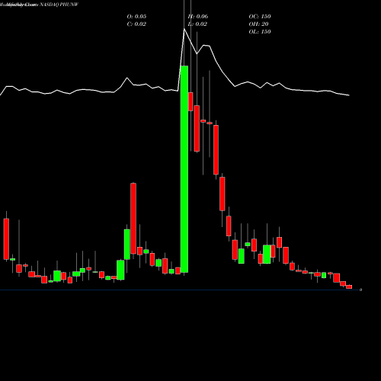Click the 'NASDAQ PHUNW' chart title
The width and height of the screenshot is (381, 381).
[x=59, y=5]
